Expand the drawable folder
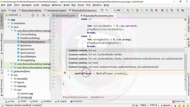The image size is (190, 107). click(x=12, y=78)
